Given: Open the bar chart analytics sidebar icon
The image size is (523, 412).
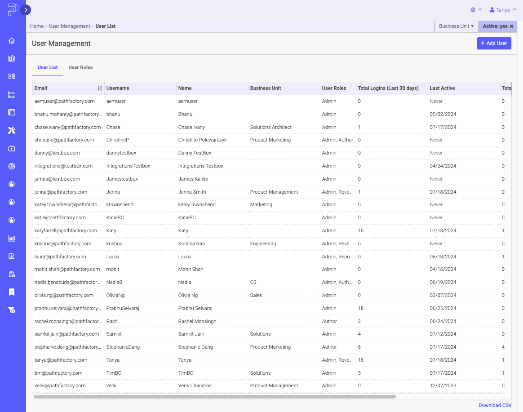Looking at the screenshot, I should tap(12, 238).
